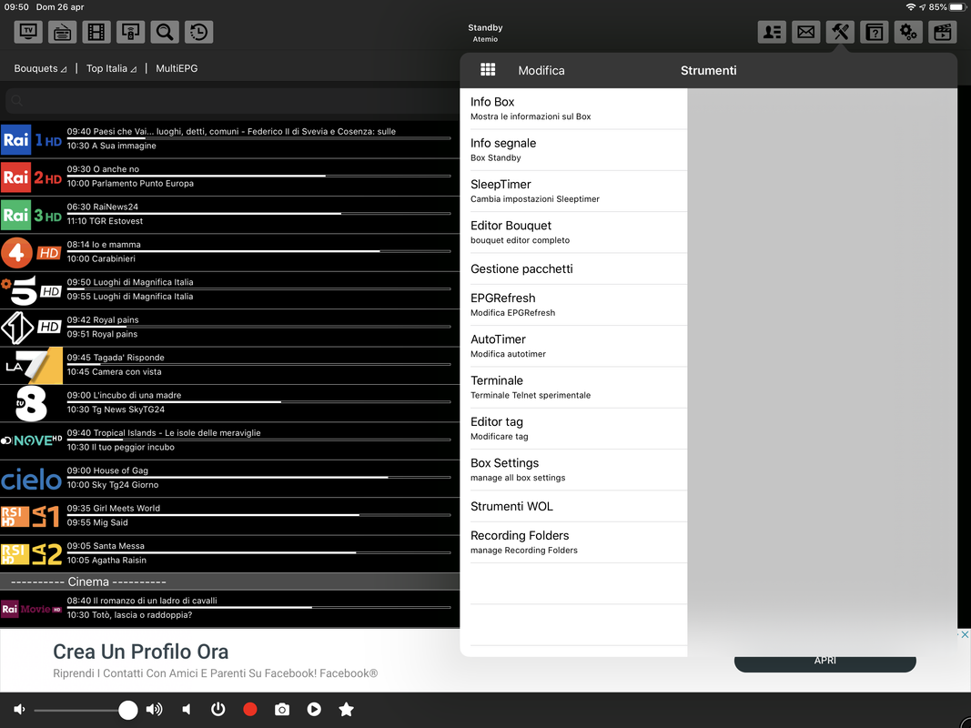Open the clapperboard media player icon
The height and width of the screenshot is (728, 971).
(943, 32)
